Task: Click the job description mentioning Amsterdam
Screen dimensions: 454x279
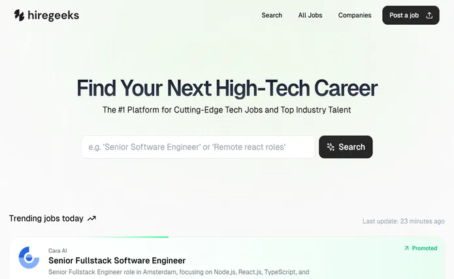Action: click(178, 272)
